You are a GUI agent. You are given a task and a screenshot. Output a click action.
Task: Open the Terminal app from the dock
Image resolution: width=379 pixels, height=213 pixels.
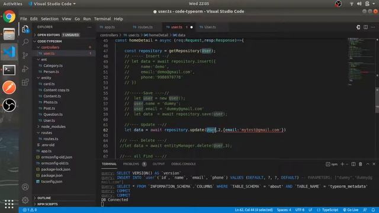coord(9,70)
